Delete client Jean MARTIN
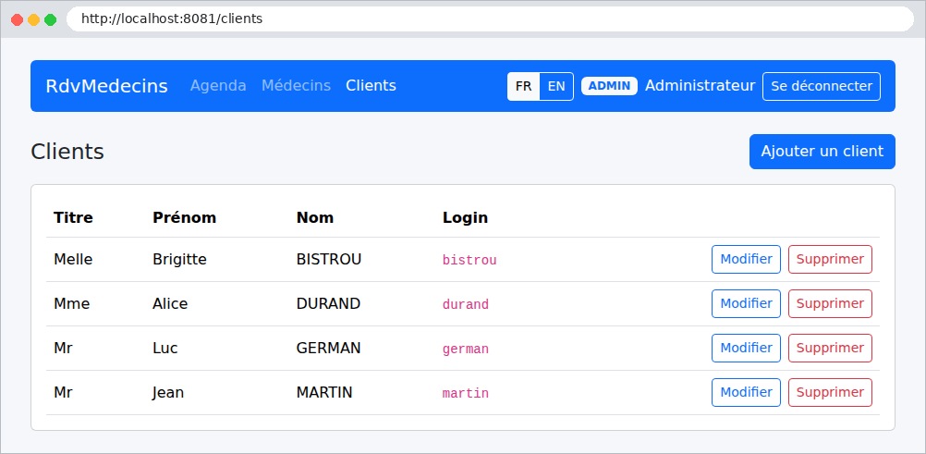 830,393
